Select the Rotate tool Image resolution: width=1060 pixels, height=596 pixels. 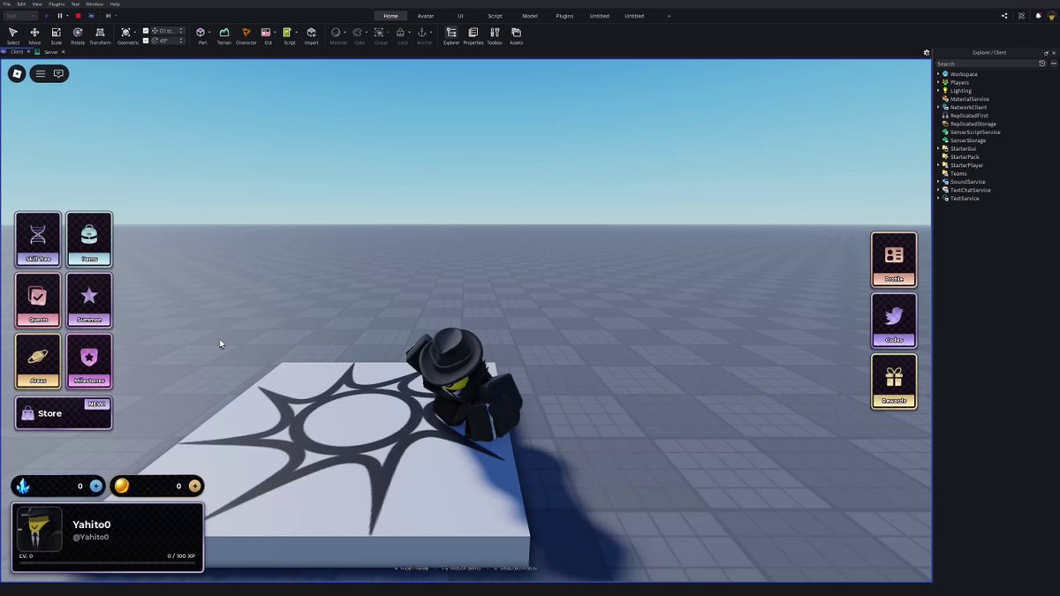[78, 35]
